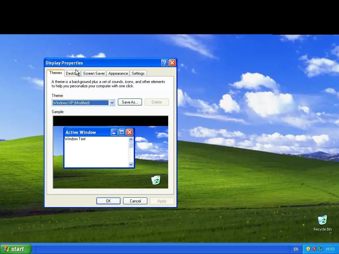
Task: Click the Cancel button
Action: [x=135, y=201]
